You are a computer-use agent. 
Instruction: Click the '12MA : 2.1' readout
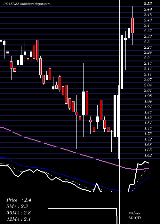(x=19, y=219)
